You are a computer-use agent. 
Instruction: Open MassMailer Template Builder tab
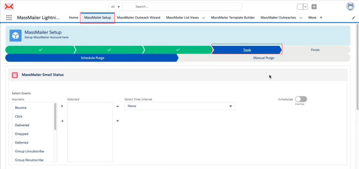(233, 17)
